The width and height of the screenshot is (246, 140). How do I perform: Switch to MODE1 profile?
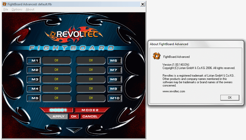pyautogui.click(x=57, y=110)
